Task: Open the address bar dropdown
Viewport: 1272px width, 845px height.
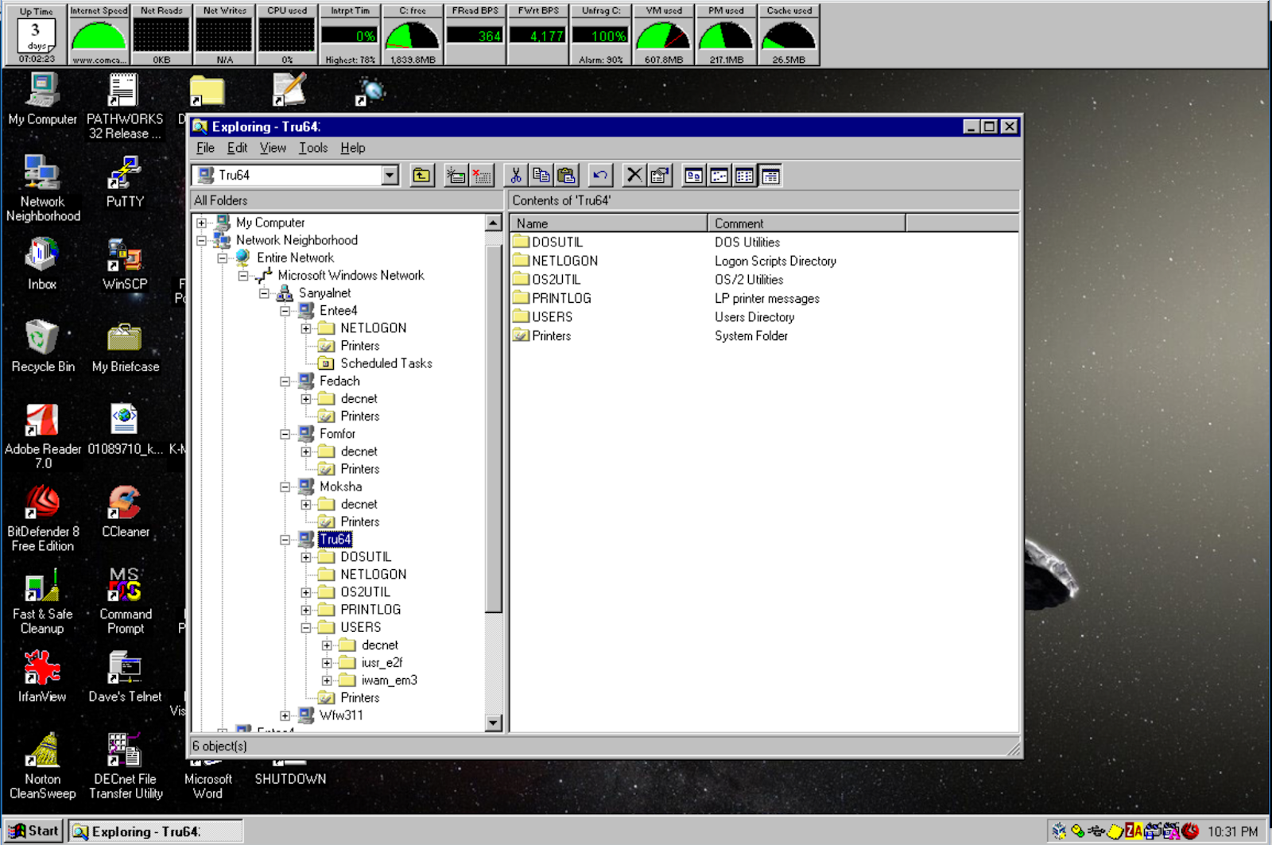Action: tap(389, 175)
